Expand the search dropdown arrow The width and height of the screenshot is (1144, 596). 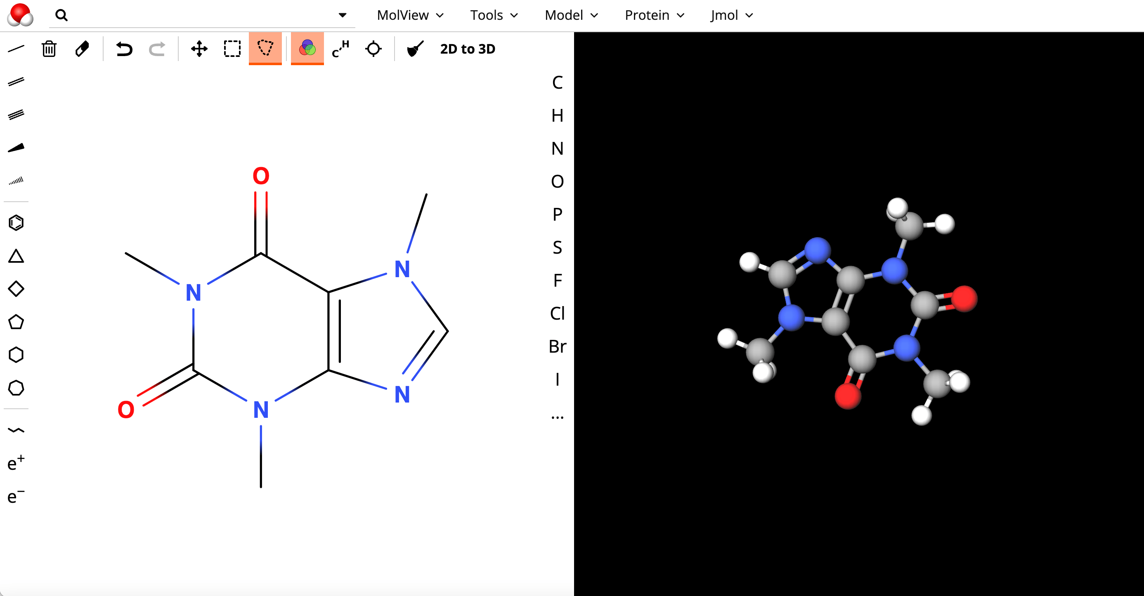click(x=342, y=15)
